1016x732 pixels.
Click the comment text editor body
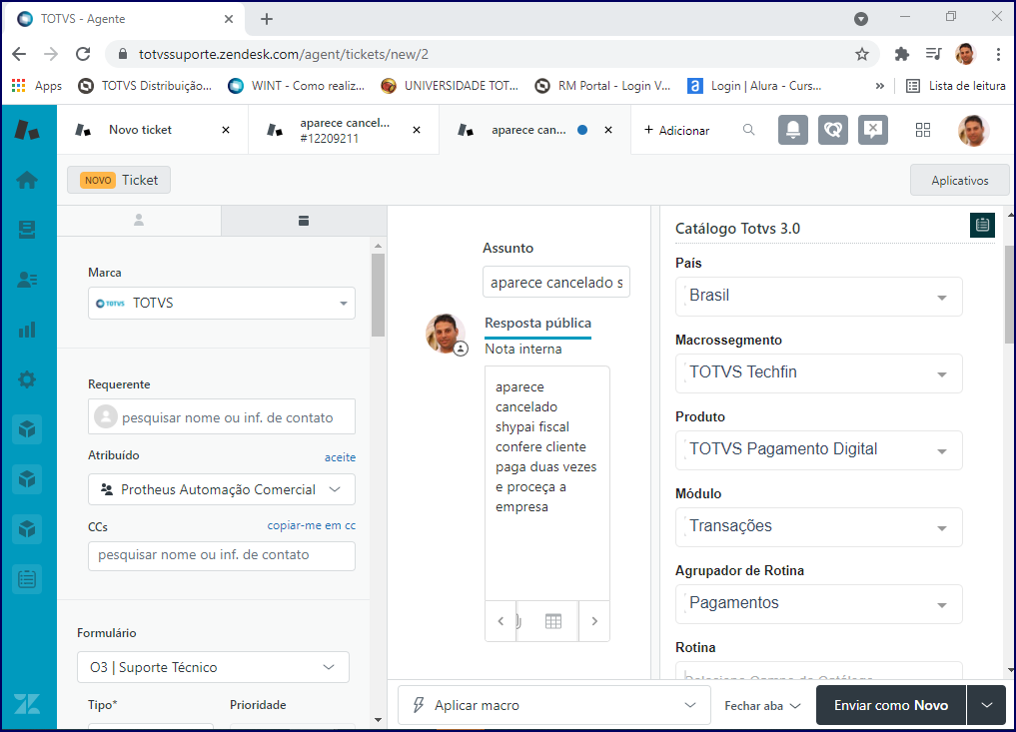pos(546,482)
